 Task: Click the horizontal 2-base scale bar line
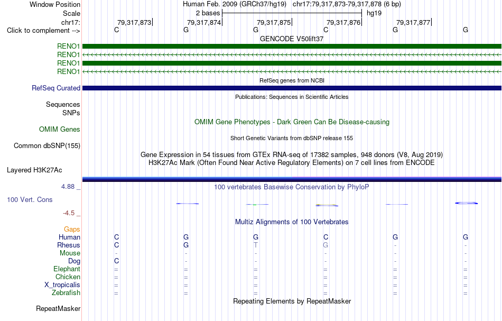coord(292,13)
